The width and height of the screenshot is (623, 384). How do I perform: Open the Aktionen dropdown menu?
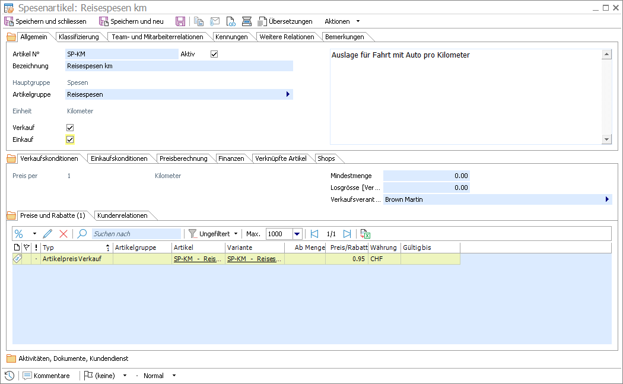(x=342, y=21)
